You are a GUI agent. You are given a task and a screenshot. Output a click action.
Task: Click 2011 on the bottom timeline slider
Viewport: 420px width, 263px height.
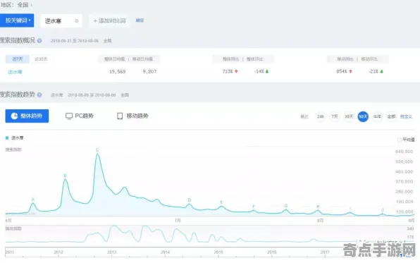[9, 252]
